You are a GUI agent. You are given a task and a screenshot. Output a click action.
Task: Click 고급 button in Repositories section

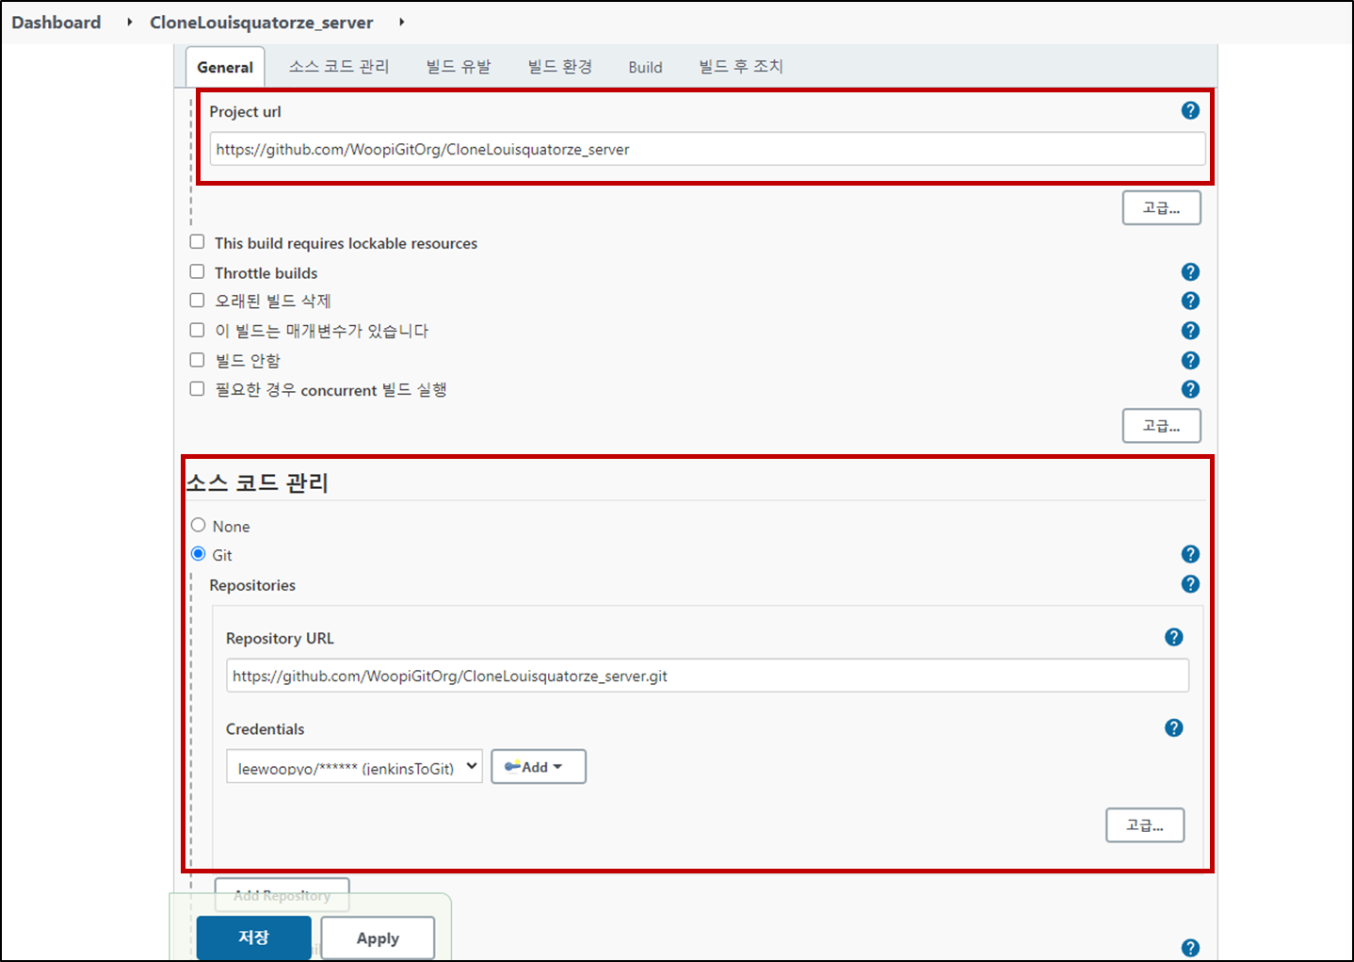tap(1145, 825)
